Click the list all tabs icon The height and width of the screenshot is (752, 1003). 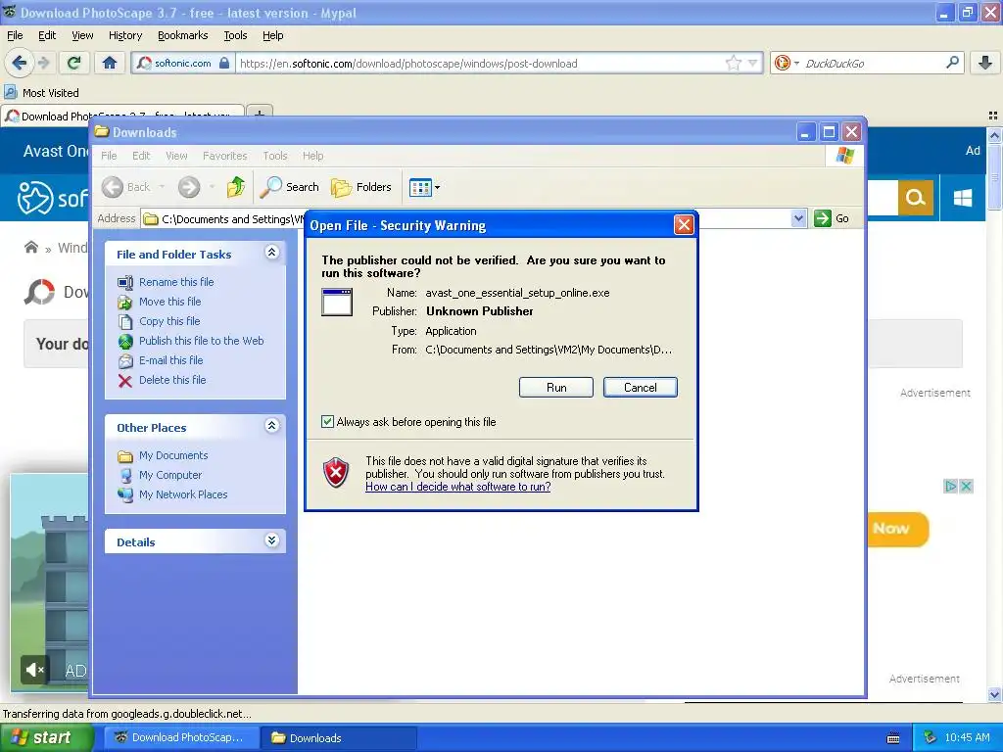(993, 116)
